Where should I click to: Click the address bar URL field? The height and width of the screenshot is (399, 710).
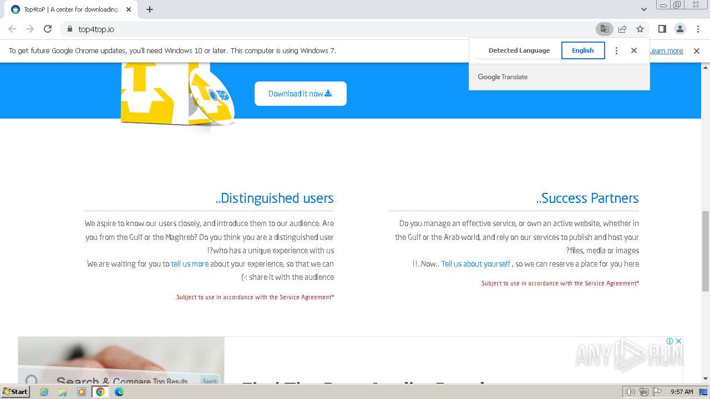333,29
